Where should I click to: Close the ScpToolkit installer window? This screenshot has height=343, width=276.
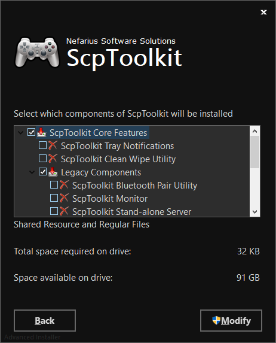[264, 12]
